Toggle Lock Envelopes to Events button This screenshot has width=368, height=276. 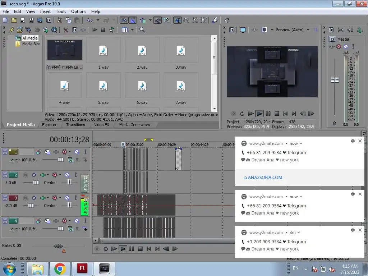point(158,20)
